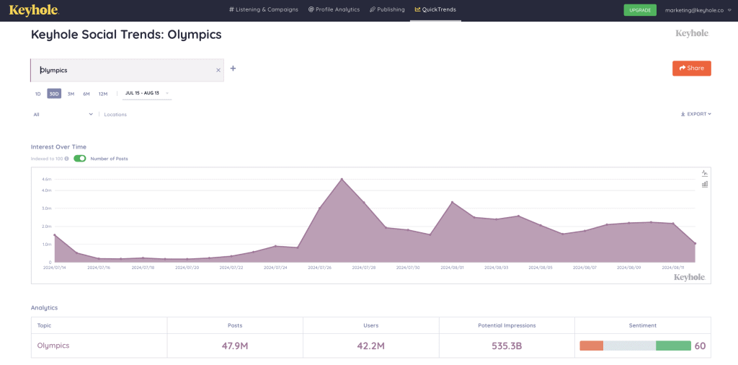
Task: Click the sentiment score 60
Action: coord(700,346)
